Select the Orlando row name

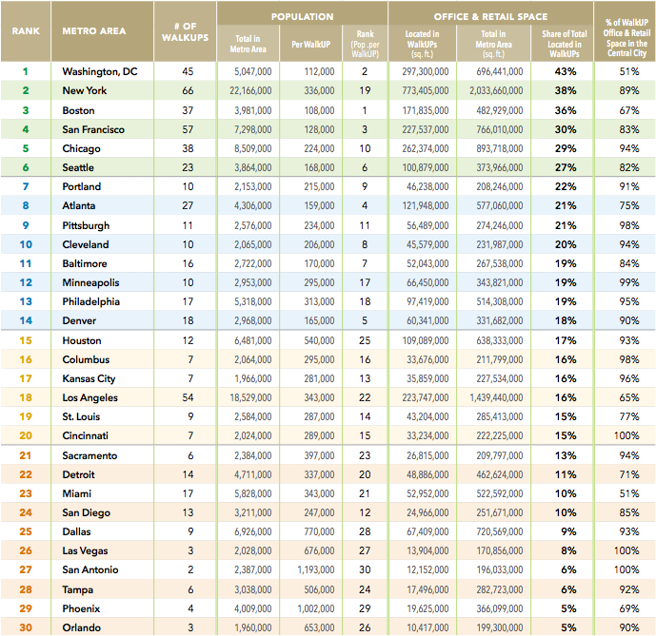[82, 627]
